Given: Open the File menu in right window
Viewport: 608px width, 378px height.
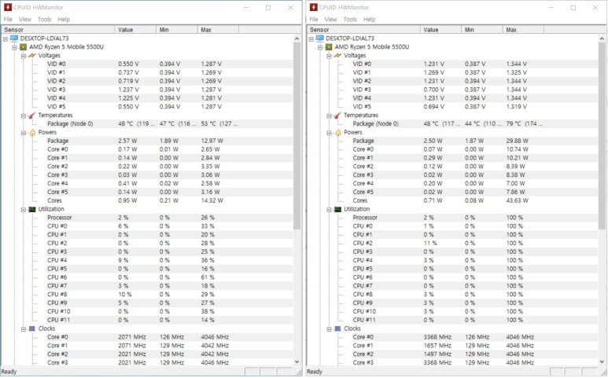Looking at the screenshot, I should coord(314,20).
